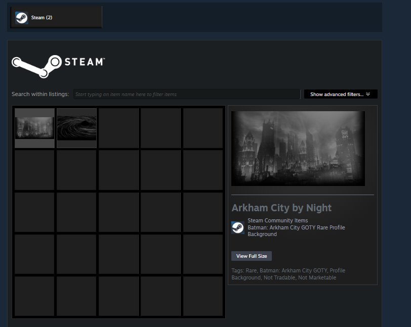Expand Show advanced filters

click(x=341, y=94)
